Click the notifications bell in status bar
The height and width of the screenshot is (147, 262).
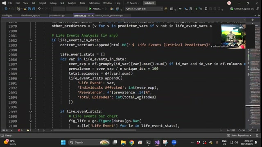tap(257, 136)
